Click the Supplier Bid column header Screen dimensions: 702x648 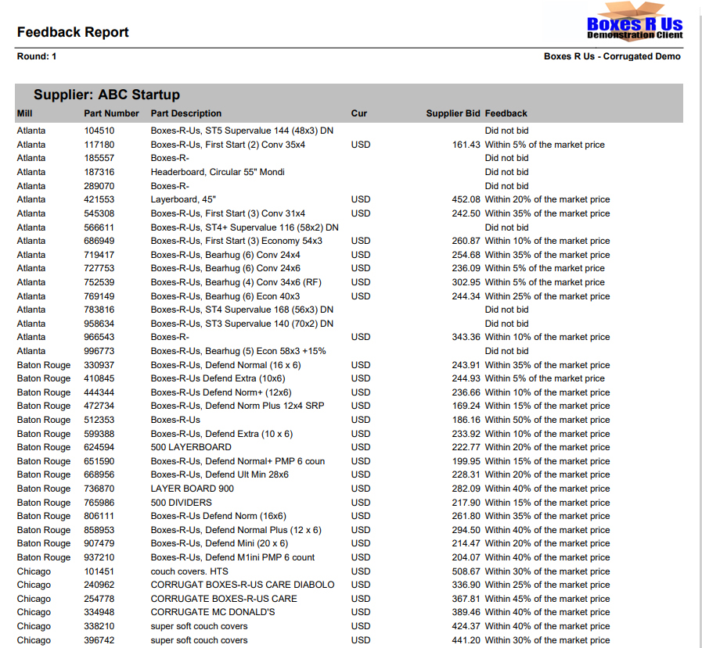pyautogui.click(x=453, y=113)
